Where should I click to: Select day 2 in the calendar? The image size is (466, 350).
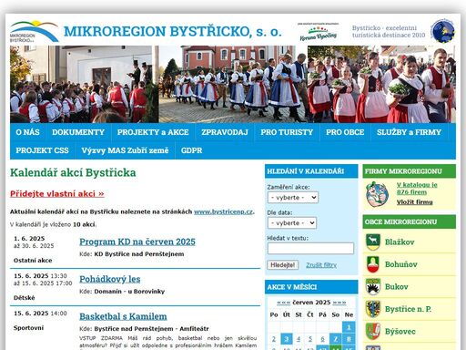[274, 339]
